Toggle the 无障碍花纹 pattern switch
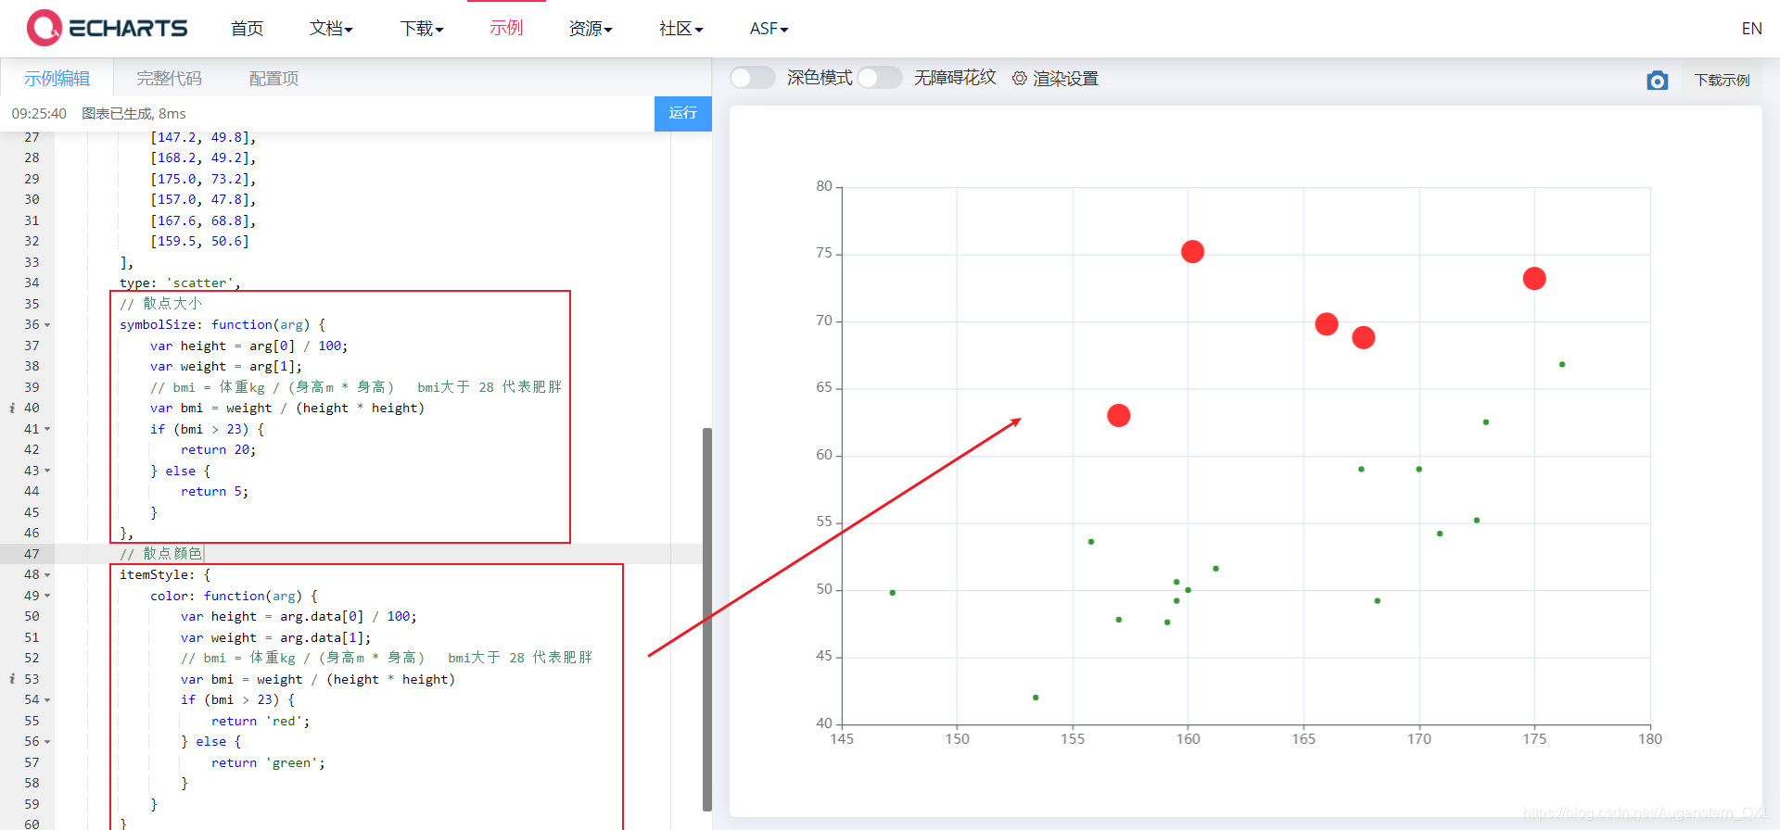 coord(879,78)
